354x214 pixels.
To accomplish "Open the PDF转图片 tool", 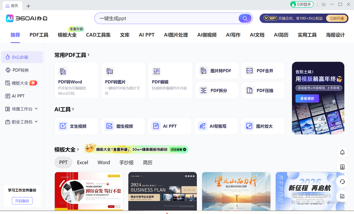I will pos(123,80).
